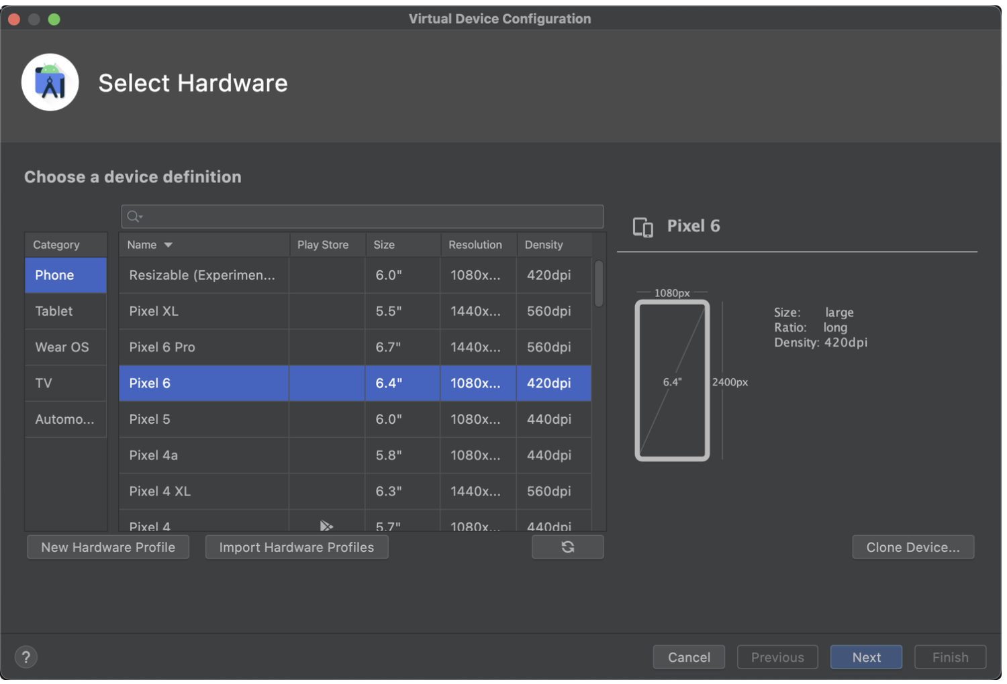Click the Size column header
This screenshot has width=1007, height=684.
point(403,245)
